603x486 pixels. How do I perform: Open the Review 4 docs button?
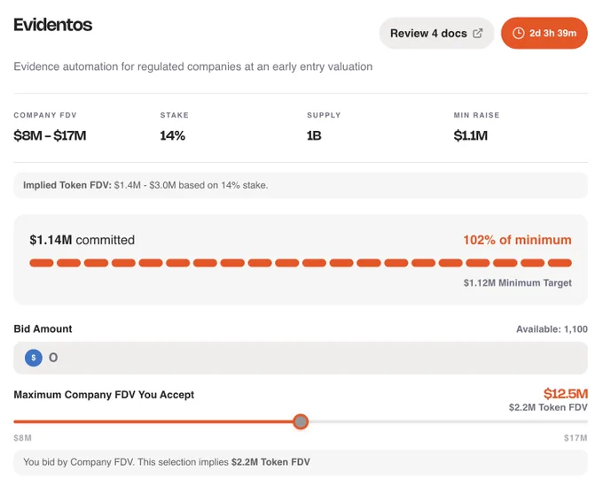[x=436, y=34]
